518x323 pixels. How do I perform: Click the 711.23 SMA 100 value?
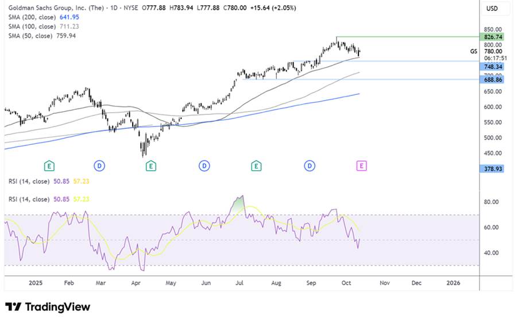tap(69, 26)
